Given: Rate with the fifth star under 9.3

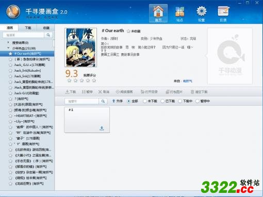Looking at the screenshot, I should (94, 80).
